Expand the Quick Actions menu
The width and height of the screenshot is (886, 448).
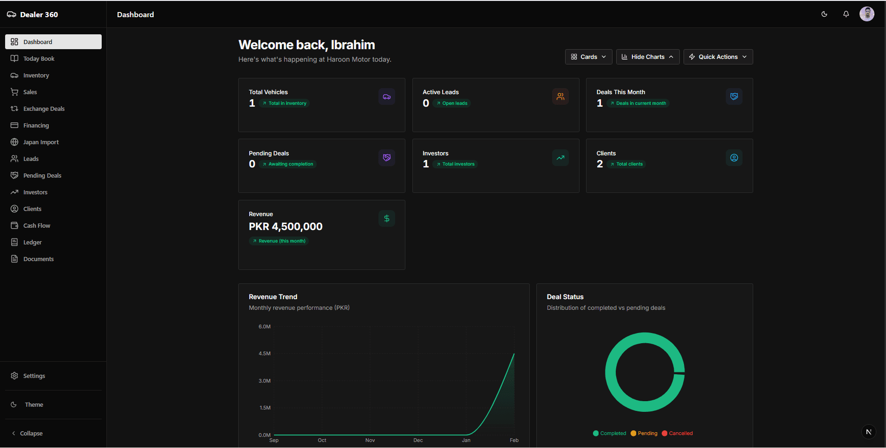pyautogui.click(x=717, y=57)
